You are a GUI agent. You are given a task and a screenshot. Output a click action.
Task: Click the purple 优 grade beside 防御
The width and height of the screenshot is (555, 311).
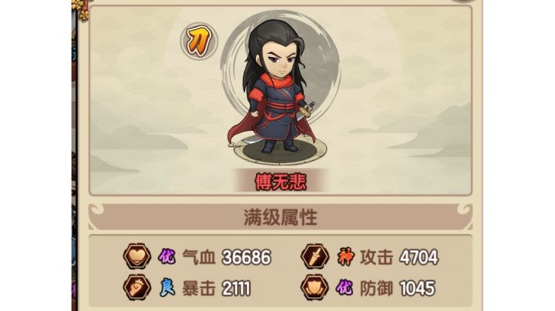pos(345,288)
